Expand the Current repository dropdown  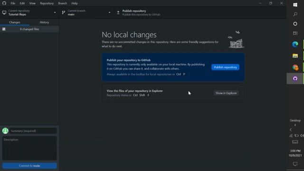(x=29, y=13)
